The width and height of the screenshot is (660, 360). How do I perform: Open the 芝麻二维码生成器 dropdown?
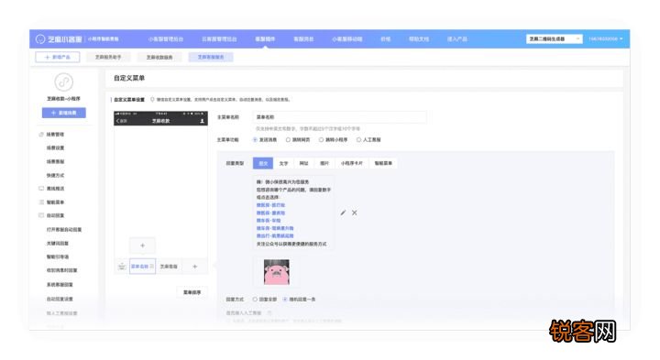tap(555, 38)
